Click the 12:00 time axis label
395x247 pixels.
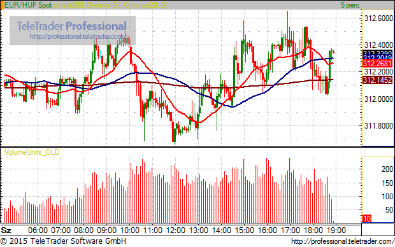point(176,230)
